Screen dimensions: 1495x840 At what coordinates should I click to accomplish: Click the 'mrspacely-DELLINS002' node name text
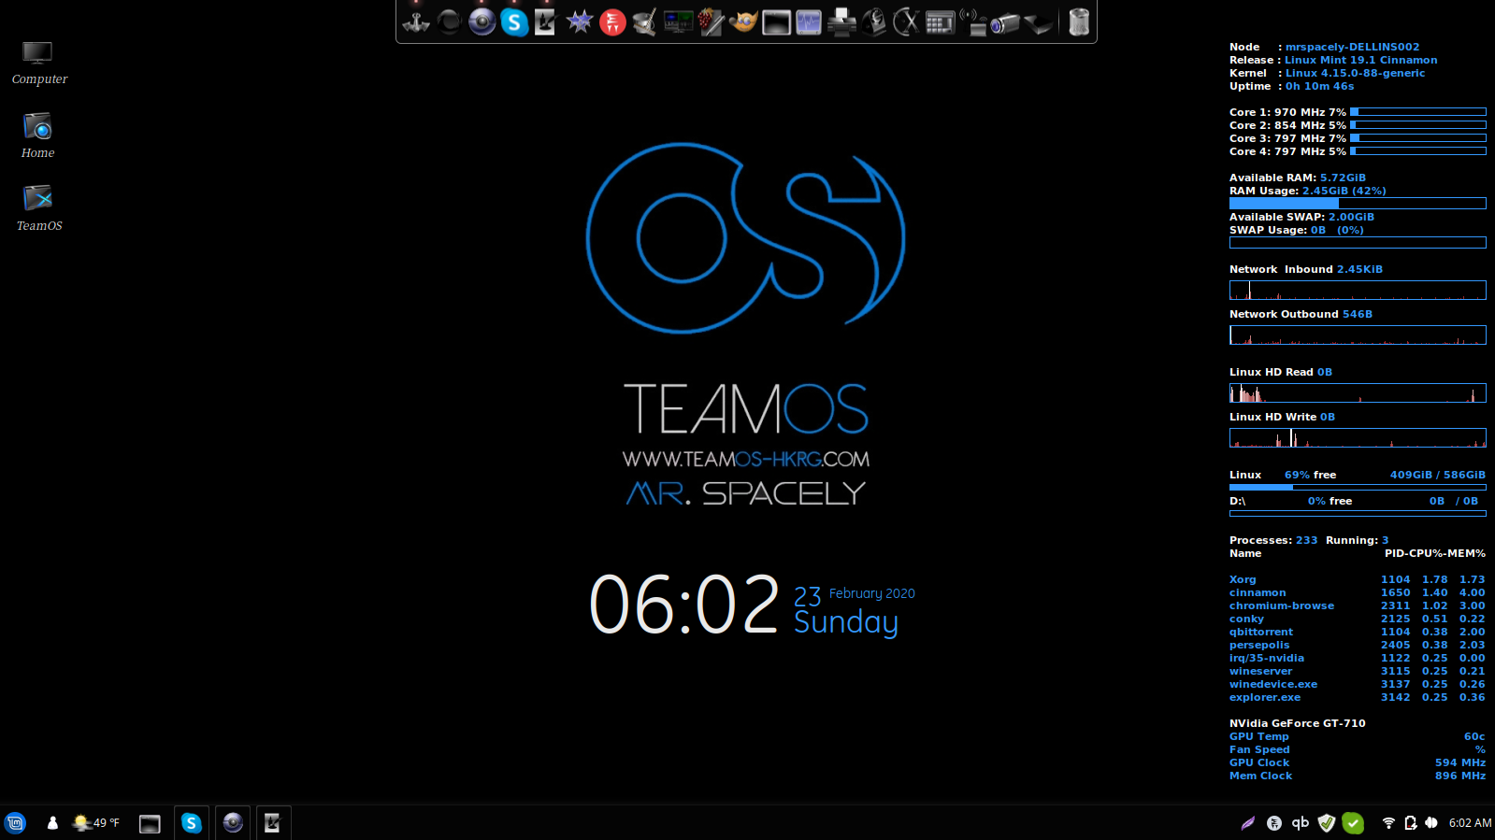click(1352, 47)
